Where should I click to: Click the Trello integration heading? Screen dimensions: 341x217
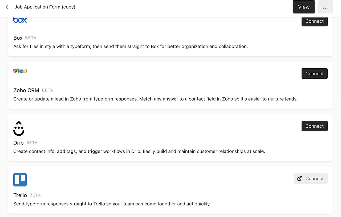(20, 195)
